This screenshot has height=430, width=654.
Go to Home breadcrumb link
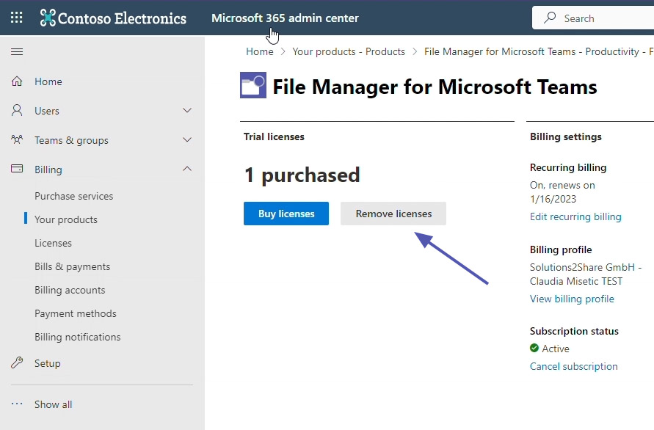pyautogui.click(x=259, y=51)
